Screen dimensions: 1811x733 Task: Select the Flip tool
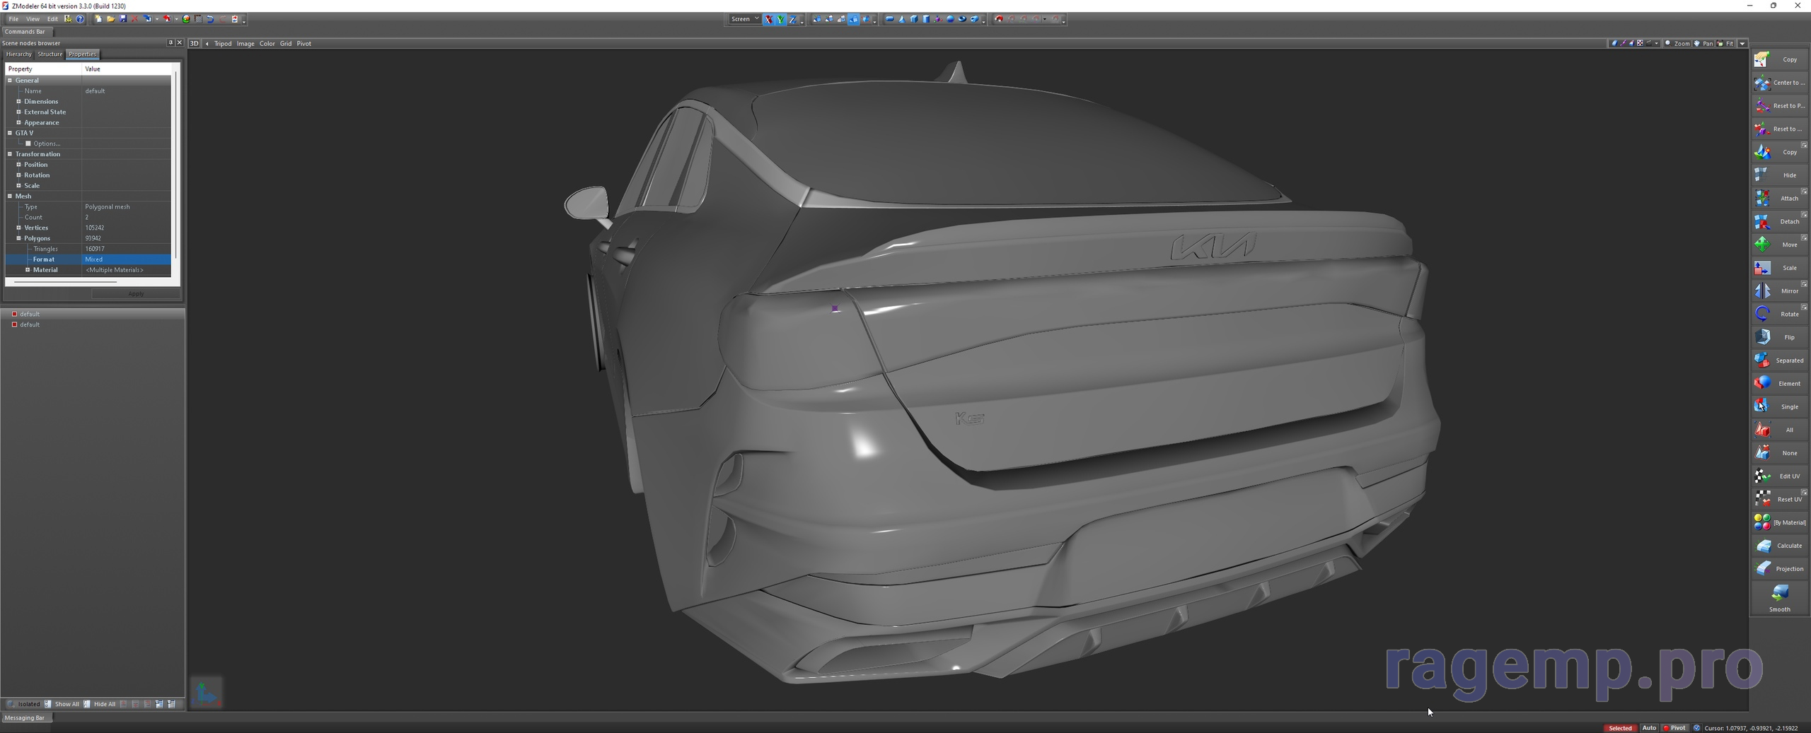point(1779,337)
